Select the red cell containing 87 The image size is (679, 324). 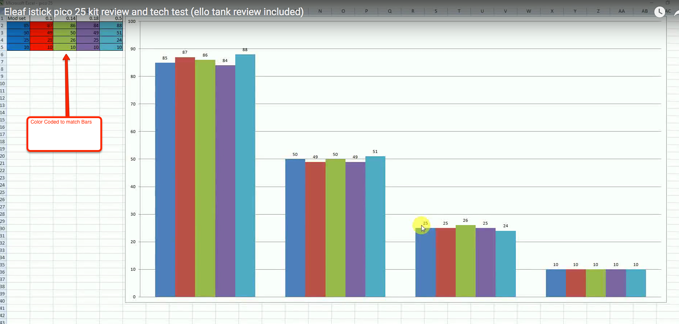pyautogui.click(x=42, y=26)
